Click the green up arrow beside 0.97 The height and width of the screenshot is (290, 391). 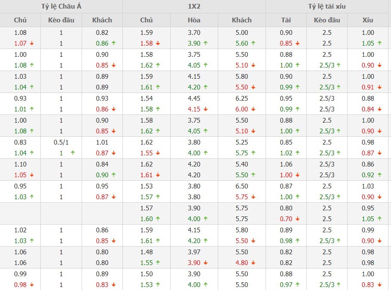pos(297,285)
